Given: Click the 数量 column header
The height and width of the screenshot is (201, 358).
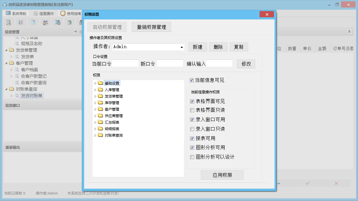Looking at the screenshot, I should coord(292,48).
